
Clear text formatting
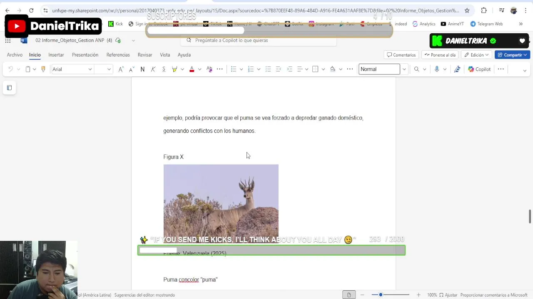(x=209, y=69)
